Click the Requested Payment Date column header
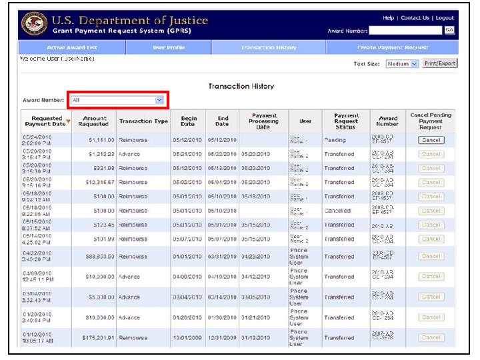Screen dimensions: 480x360 tap(45, 121)
